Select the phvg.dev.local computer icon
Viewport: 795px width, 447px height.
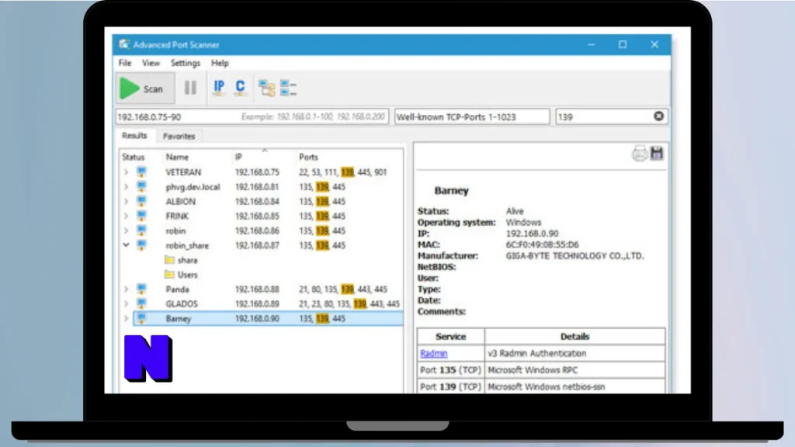click(x=141, y=186)
